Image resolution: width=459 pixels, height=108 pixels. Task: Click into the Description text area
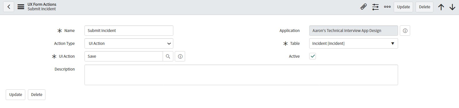point(241,75)
